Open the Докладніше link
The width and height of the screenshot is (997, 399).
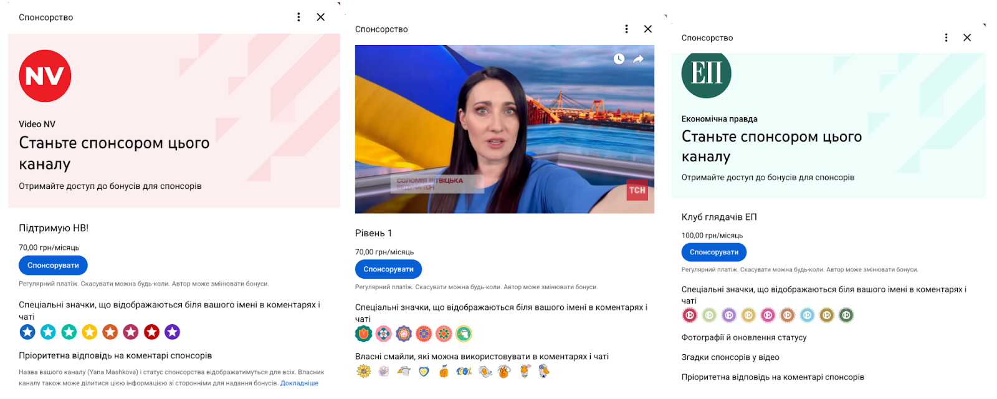coord(299,383)
